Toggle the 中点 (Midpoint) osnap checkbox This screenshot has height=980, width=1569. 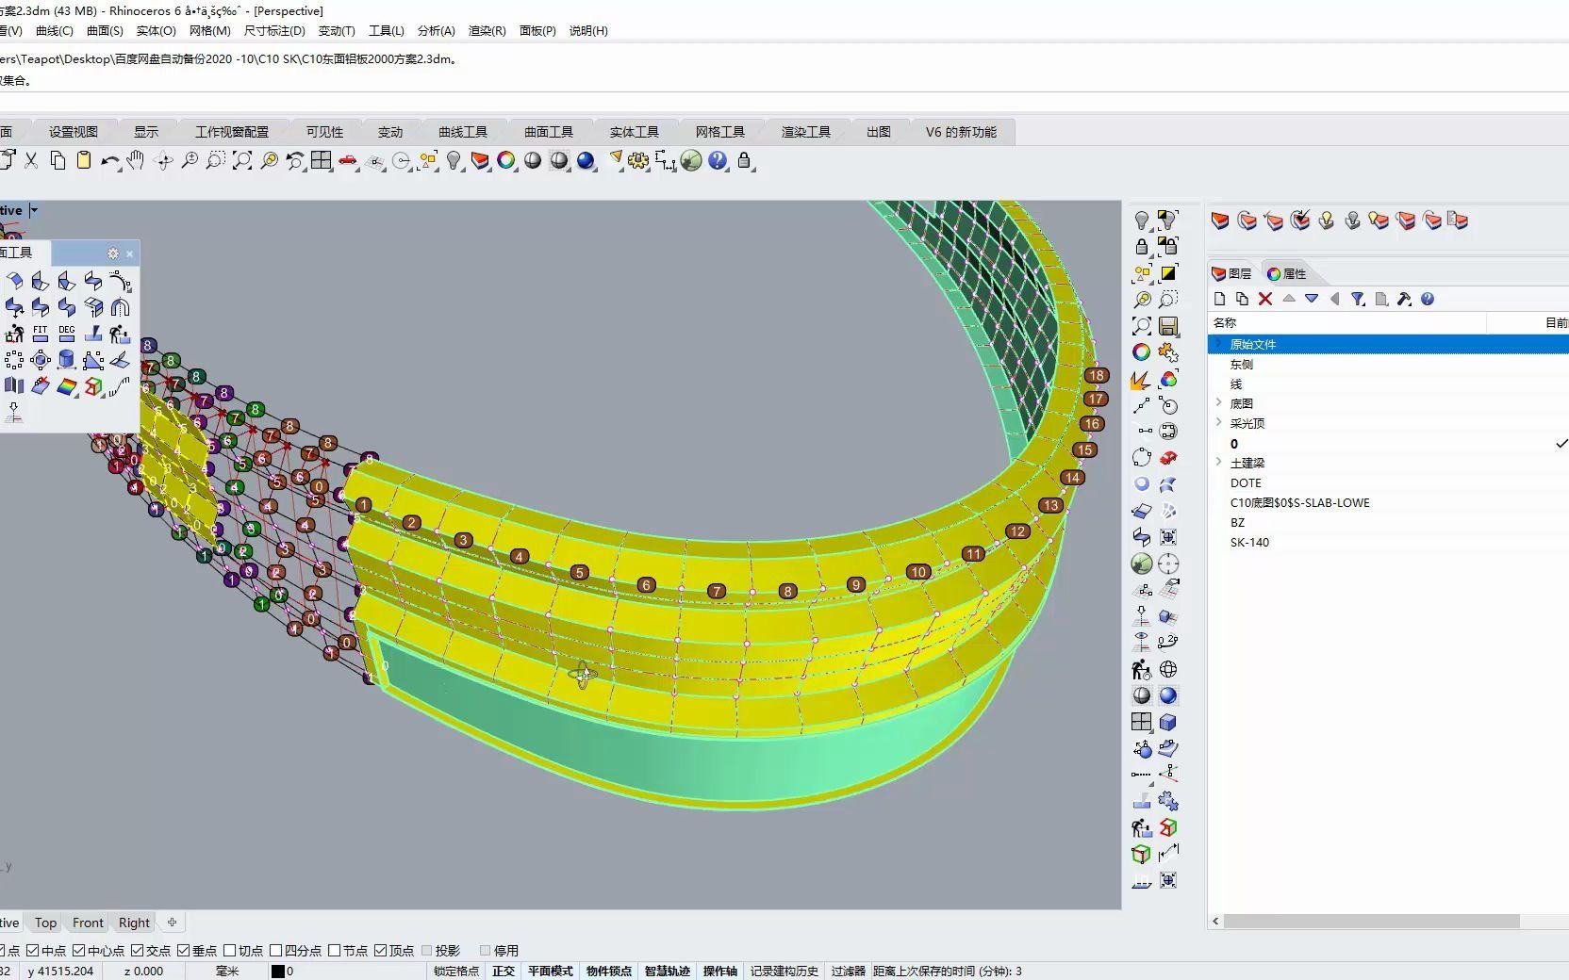pyautogui.click(x=33, y=951)
